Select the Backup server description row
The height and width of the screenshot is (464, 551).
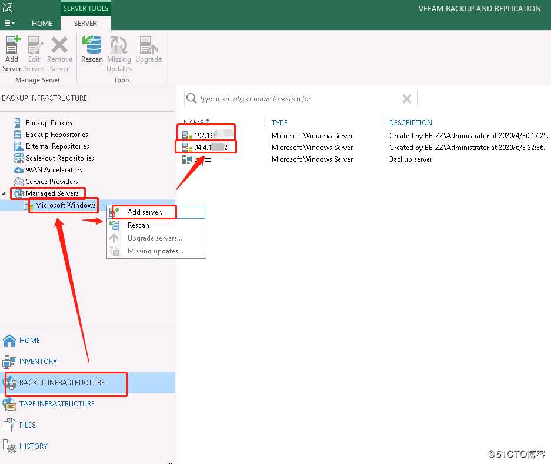[x=365, y=159]
